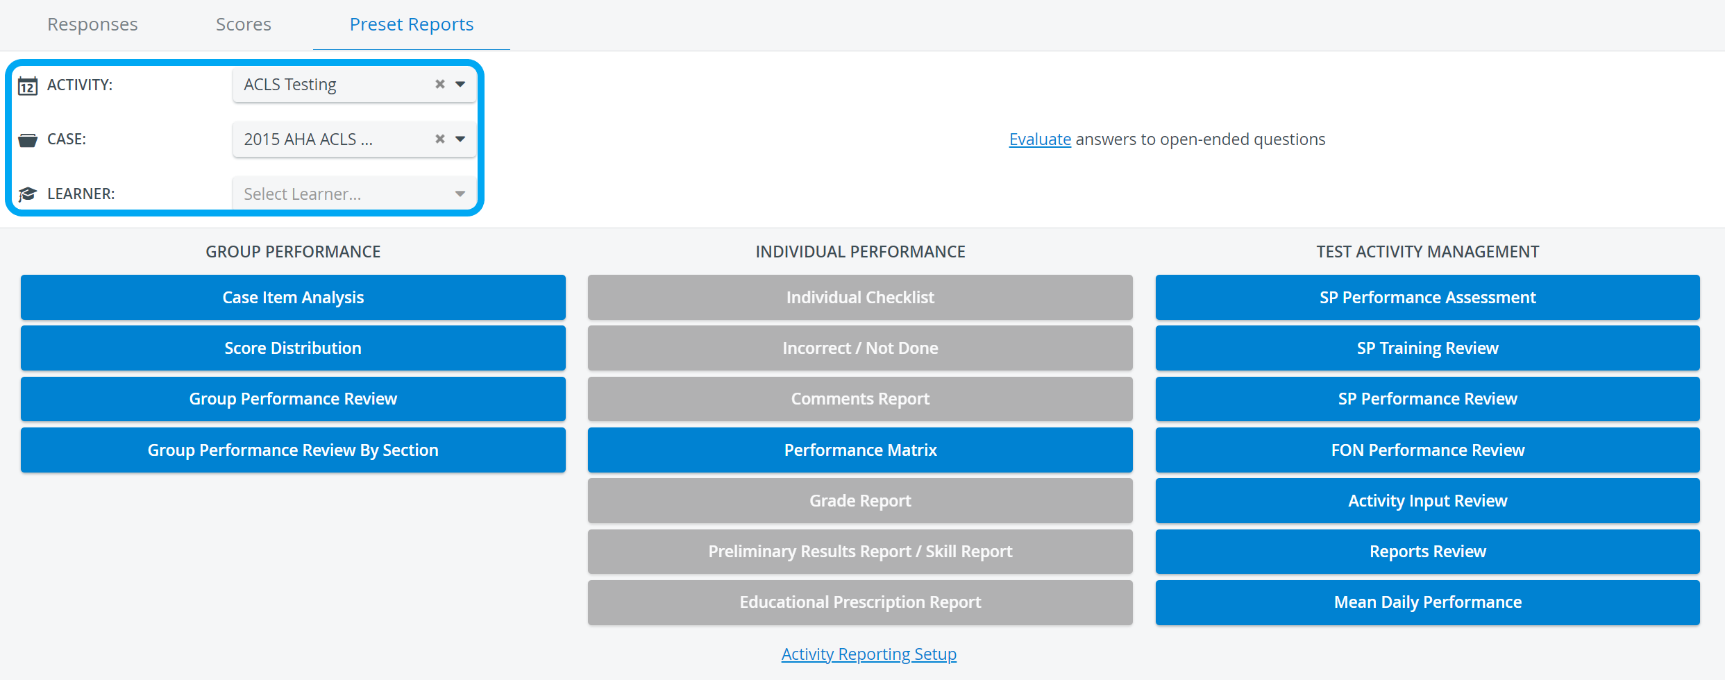Clear the ACLS Testing activity selection
The width and height of the screenshot is (1725, 680).
point(440,84)
